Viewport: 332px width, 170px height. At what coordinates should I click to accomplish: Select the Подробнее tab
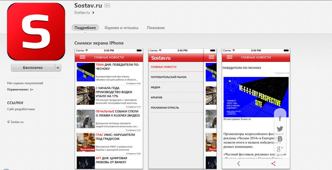click(85, 28)
